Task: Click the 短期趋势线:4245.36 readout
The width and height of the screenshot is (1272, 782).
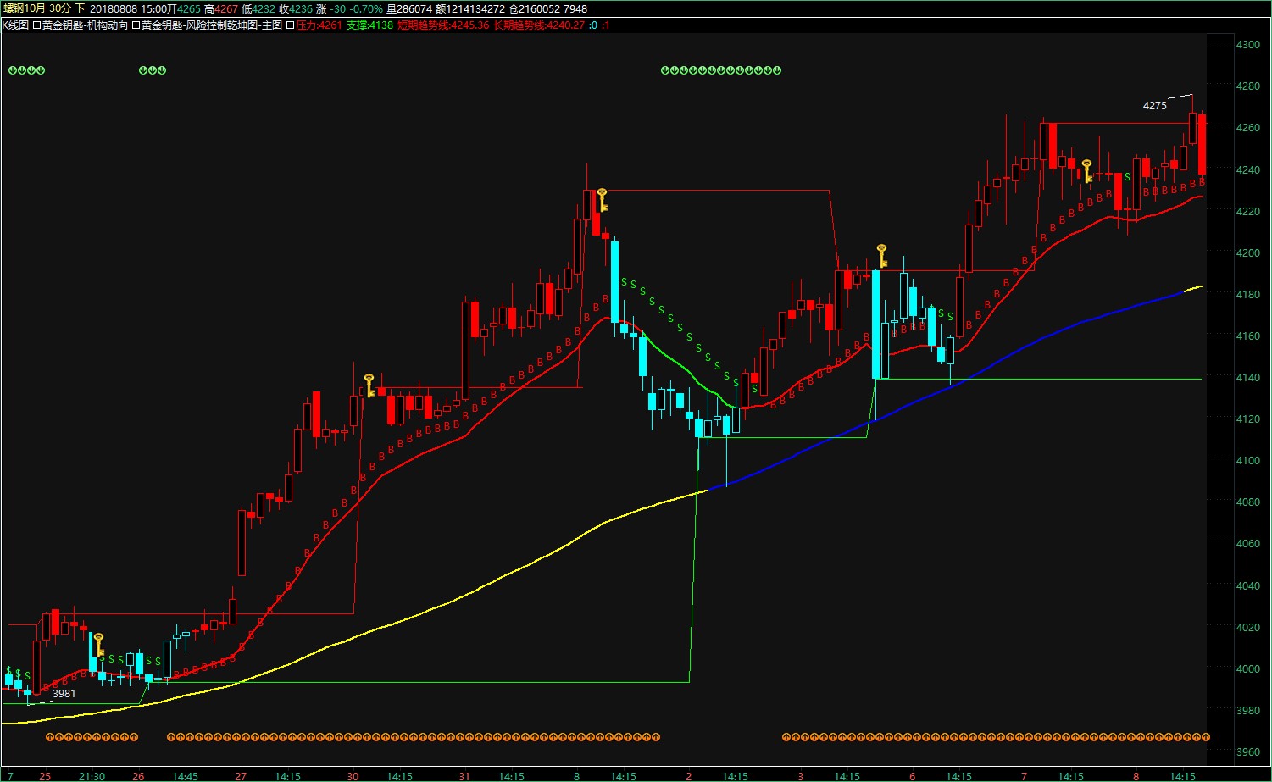Action: (443, 25)
